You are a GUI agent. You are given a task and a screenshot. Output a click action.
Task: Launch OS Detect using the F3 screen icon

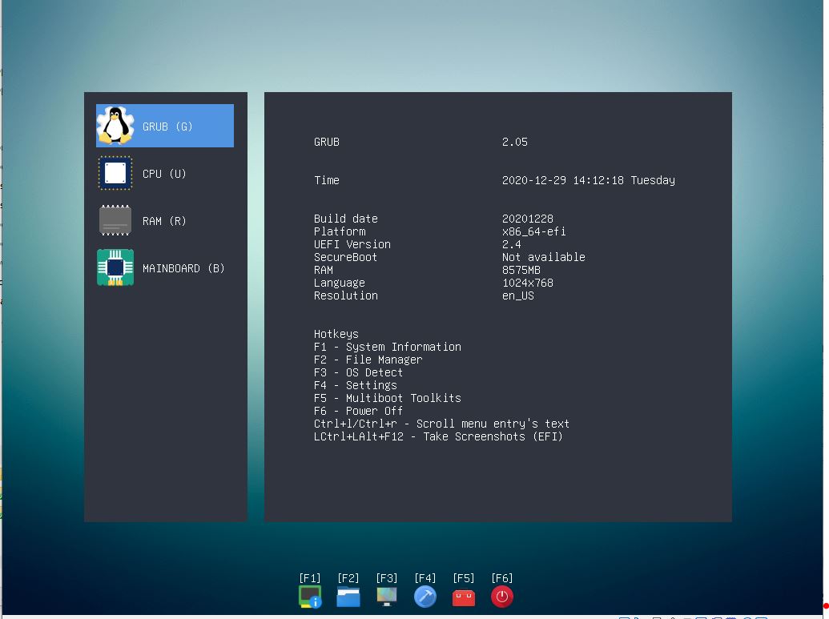click(387, 597)
